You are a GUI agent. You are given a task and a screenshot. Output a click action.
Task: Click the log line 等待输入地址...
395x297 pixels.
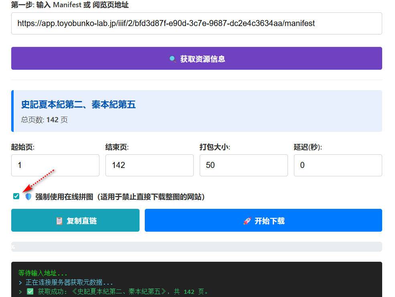click(43, 273)
